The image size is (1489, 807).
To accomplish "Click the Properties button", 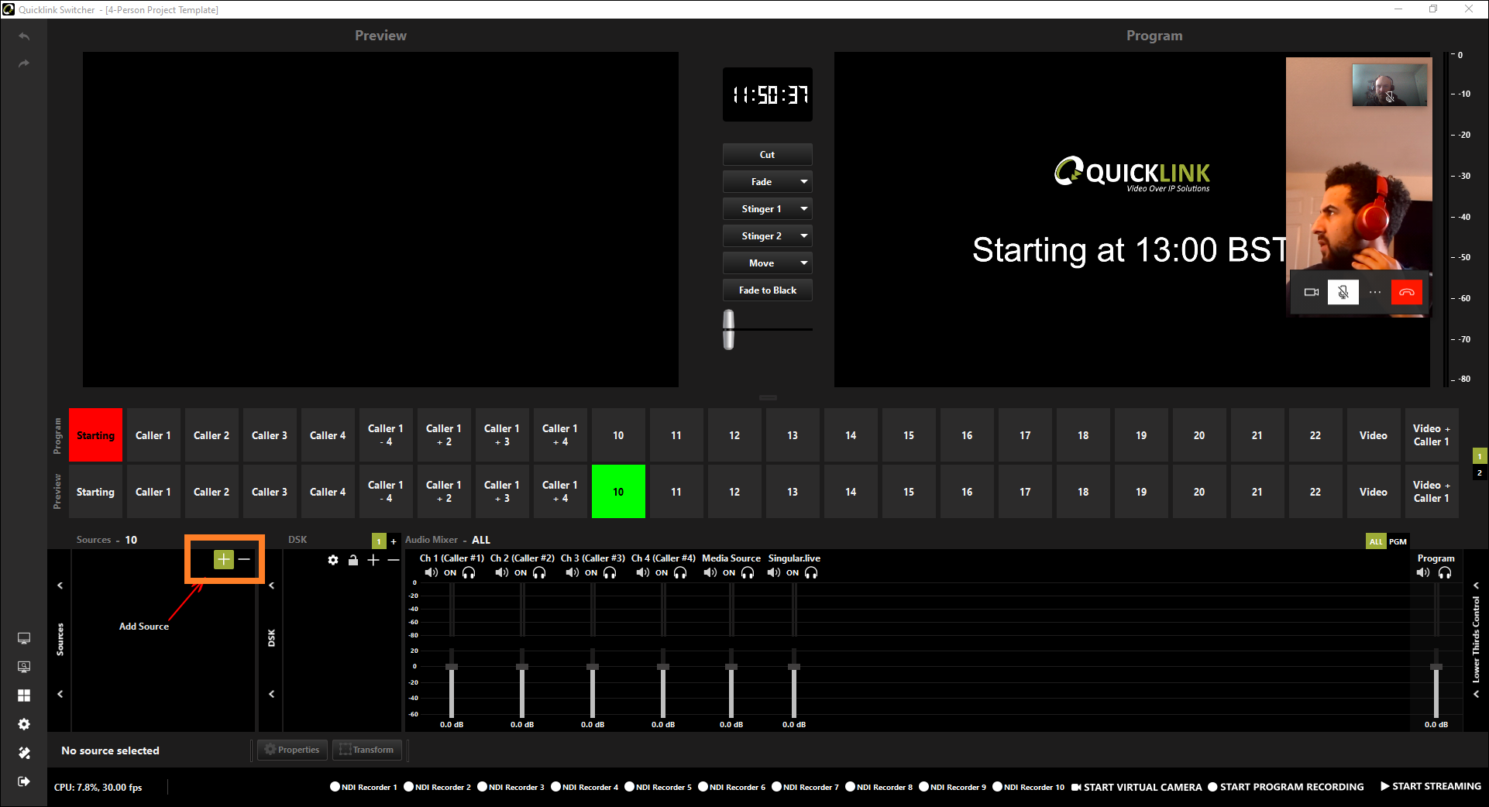I will pyautogui.click(x=292, y=750).
